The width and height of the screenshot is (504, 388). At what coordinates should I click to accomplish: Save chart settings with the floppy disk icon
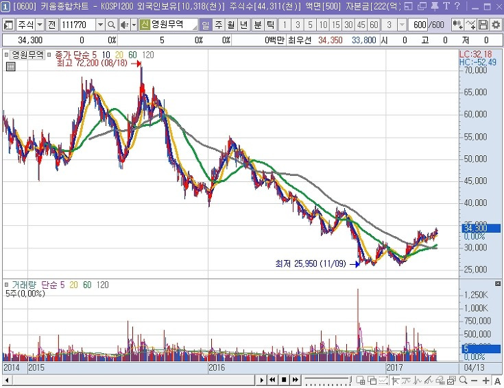[x=483, y=25]
